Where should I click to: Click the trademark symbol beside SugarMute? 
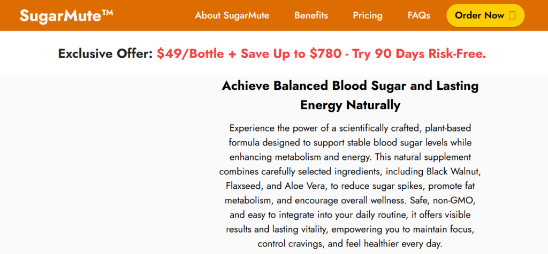pos(107,12)
